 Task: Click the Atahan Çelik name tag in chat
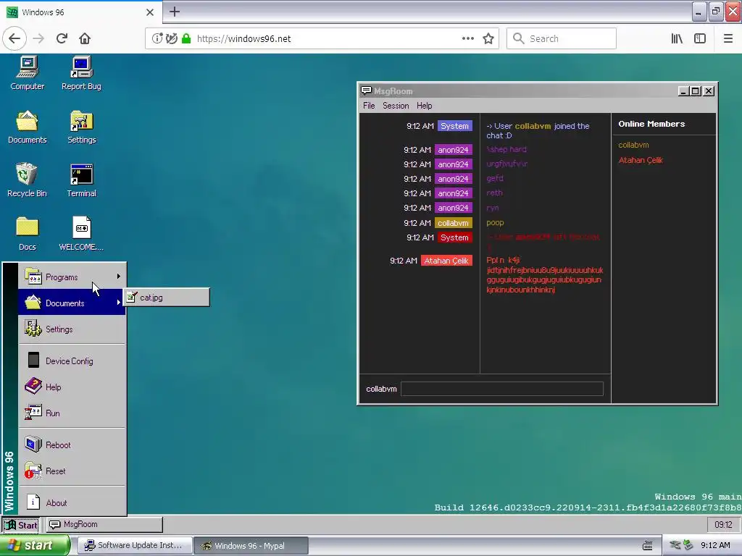point(446,261)
